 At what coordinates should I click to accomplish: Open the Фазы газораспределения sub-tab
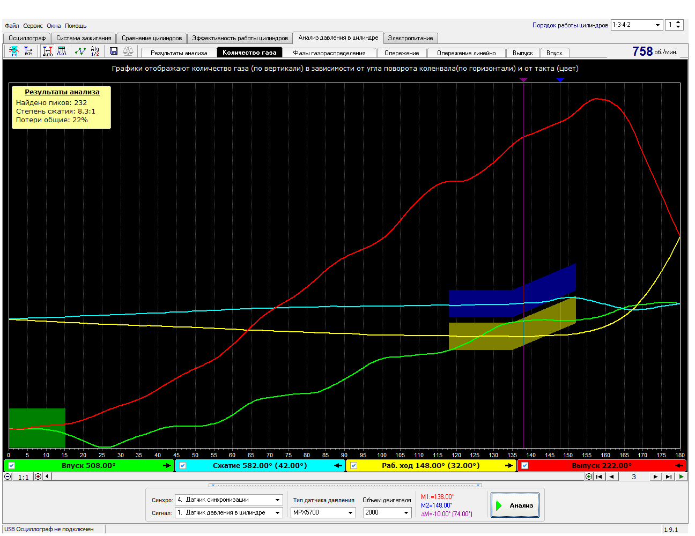tap(329, 53)
